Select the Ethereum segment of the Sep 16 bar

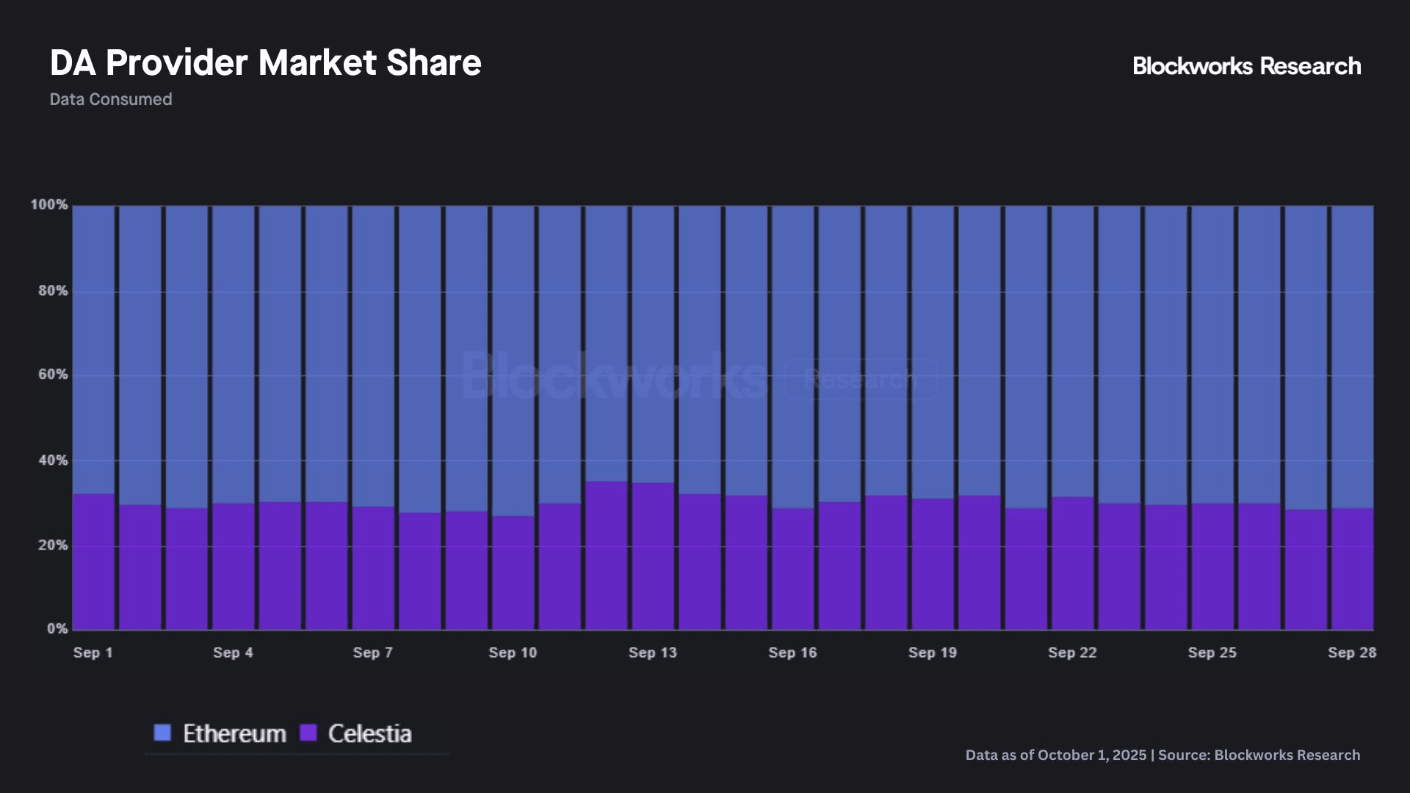(x=793, y=357)
